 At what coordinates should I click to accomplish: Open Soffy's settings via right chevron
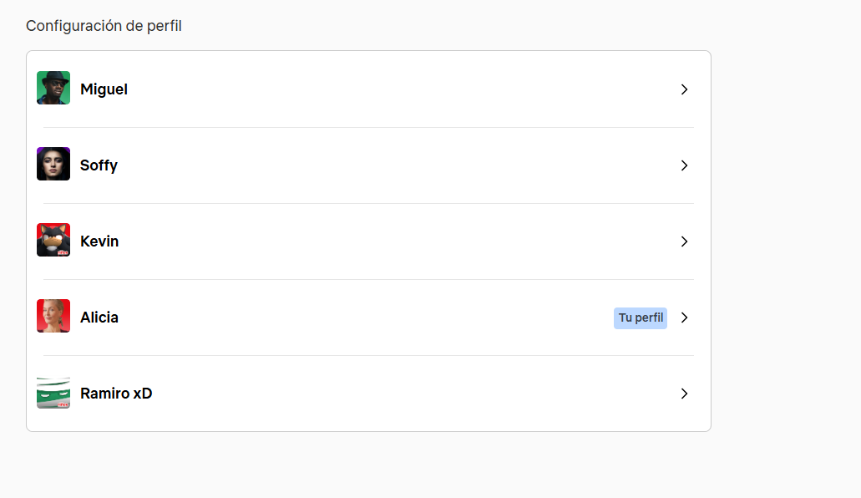click(684, 165)
